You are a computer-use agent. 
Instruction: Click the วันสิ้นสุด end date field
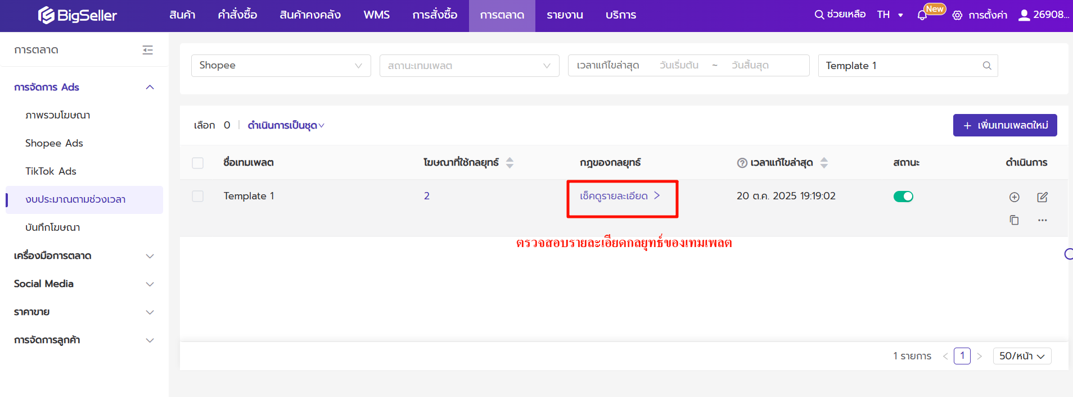coord(750,66)
